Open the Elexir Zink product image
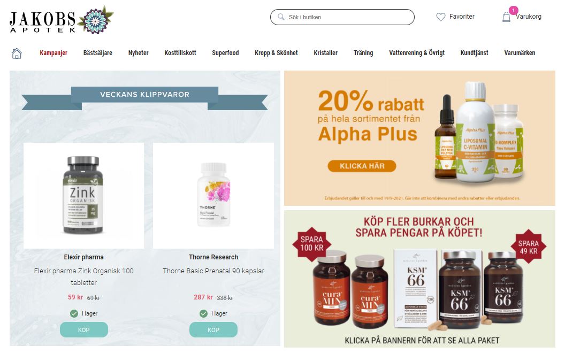Viewport: 565px width, 354px height. coord(83,196)
